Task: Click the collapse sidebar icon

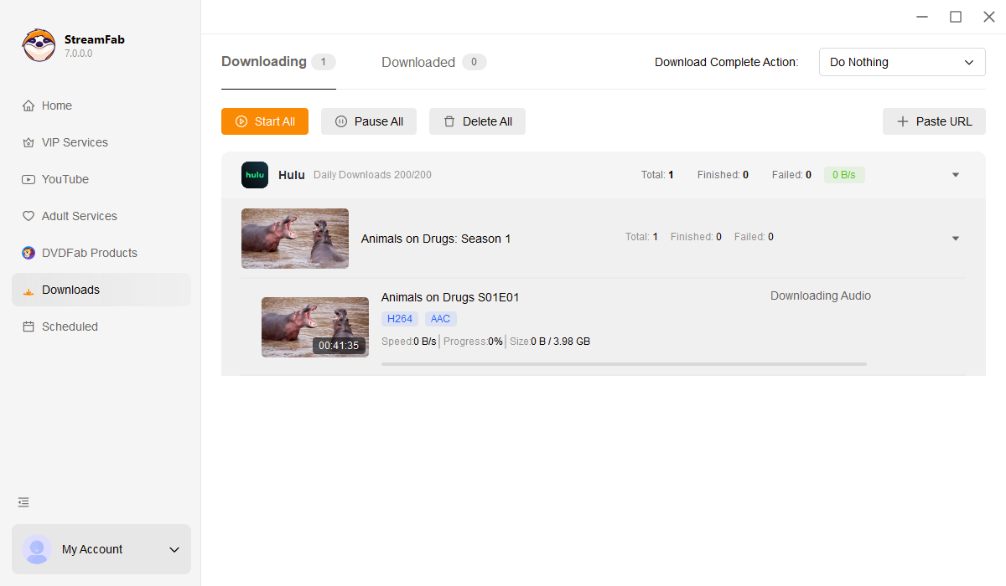Action: pos(23,502)
